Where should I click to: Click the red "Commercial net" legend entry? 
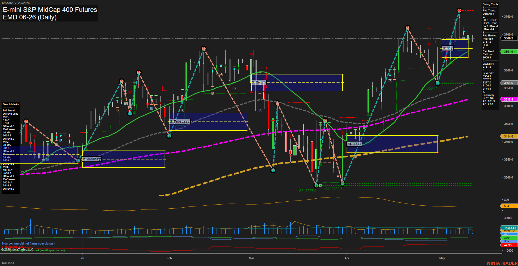click(13, 247)
